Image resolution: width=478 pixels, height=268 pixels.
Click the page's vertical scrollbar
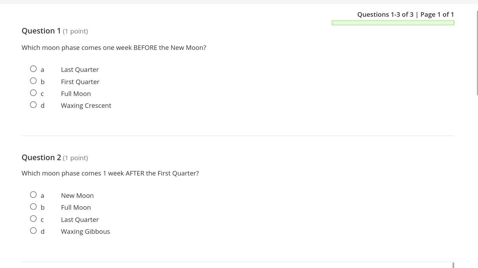pyautogui.click(x=477, y=52)
